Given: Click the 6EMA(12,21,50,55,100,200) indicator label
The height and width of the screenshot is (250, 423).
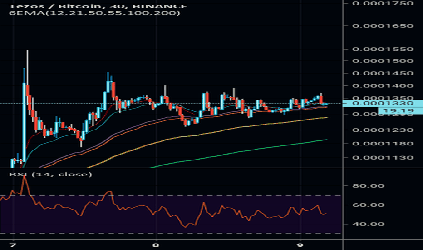Looking at the screenshot, I should pos(95,13).
